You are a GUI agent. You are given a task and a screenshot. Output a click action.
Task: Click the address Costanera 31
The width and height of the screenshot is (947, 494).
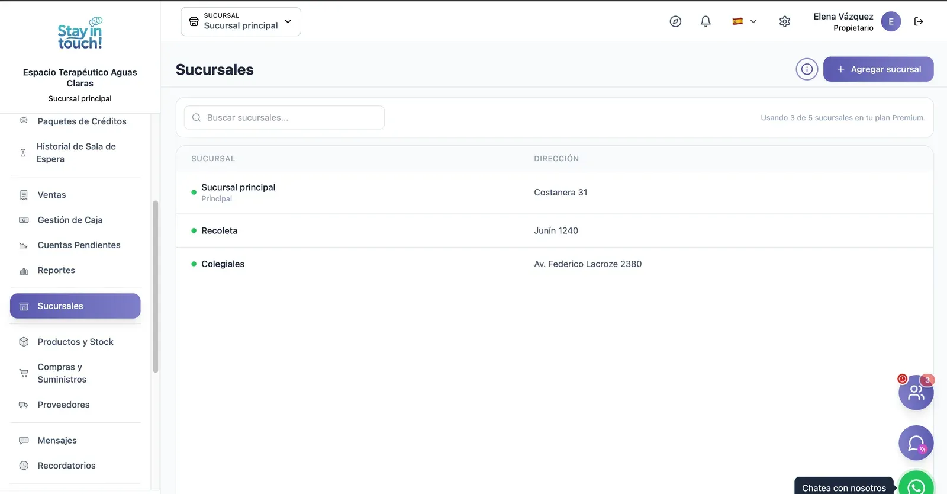coord(561,193)
